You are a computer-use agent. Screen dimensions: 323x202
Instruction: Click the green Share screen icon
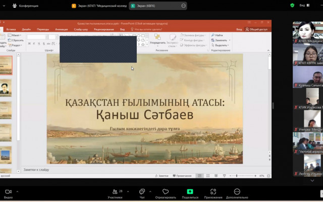pyautogui.click(x=190, y=192)
